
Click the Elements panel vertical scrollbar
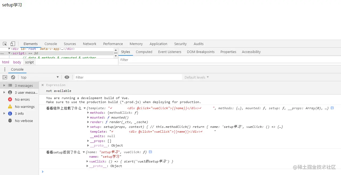click(x=116, y=53)
